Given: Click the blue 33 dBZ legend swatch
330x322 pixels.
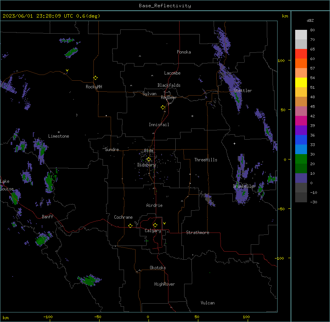Looking at the screenshot, I should [301, 140].
